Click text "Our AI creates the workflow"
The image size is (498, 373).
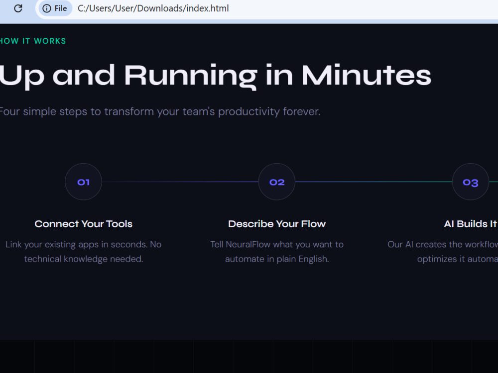[443, 245]
